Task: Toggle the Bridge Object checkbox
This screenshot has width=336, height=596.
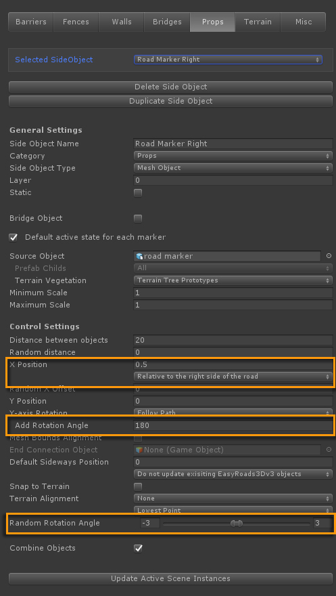Action: pyautogui.click(x=138, y=219)
